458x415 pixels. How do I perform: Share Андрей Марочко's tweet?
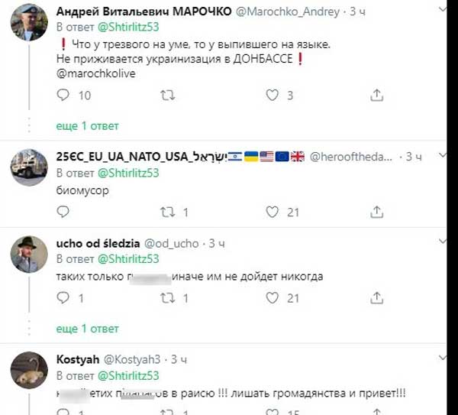point(376,96)
